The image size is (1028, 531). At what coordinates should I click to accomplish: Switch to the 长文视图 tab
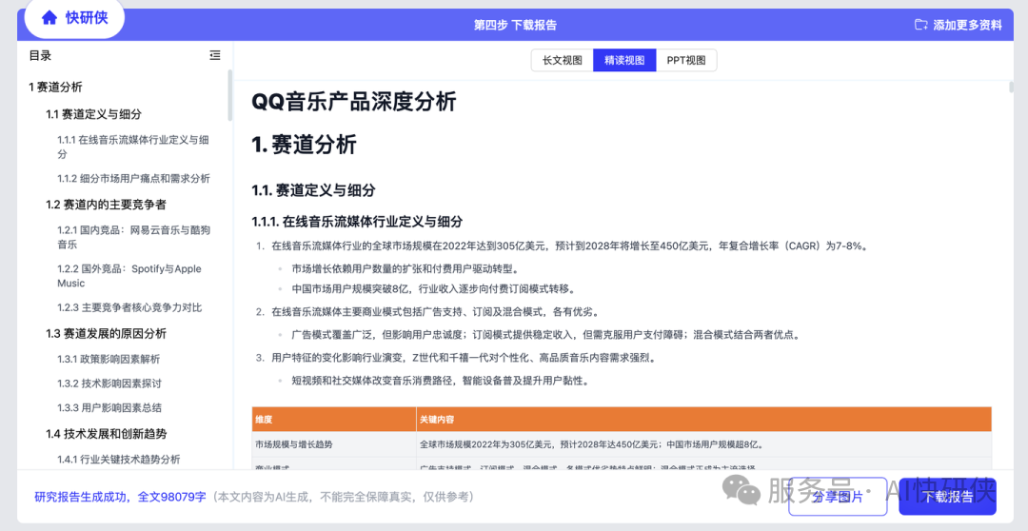562,60
